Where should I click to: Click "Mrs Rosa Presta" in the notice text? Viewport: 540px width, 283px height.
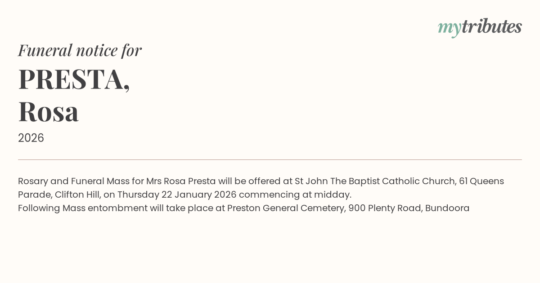181,181
